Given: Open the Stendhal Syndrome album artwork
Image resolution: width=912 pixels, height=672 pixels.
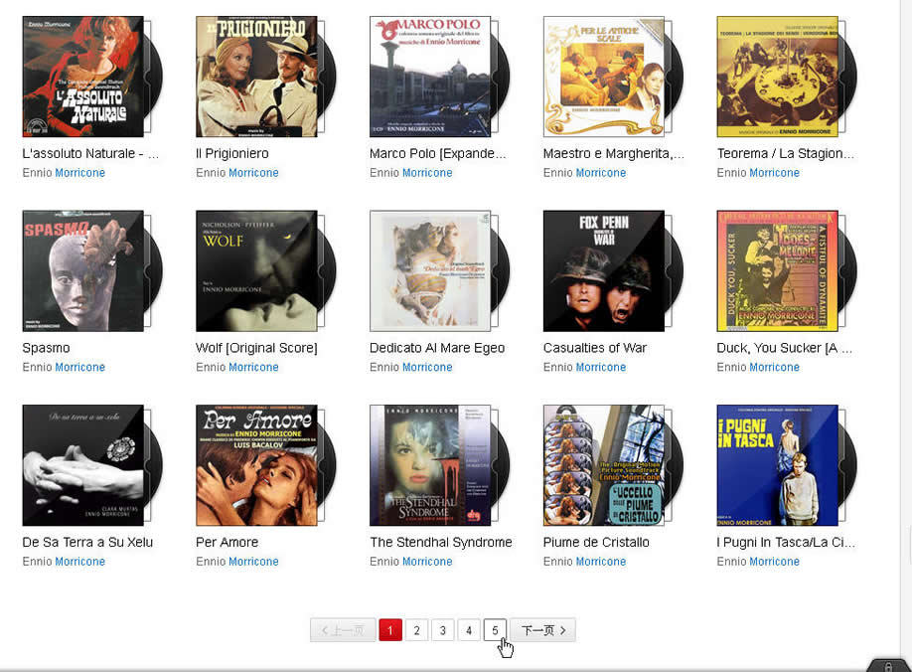Looking at the screenshot, I should click(430, 465).
